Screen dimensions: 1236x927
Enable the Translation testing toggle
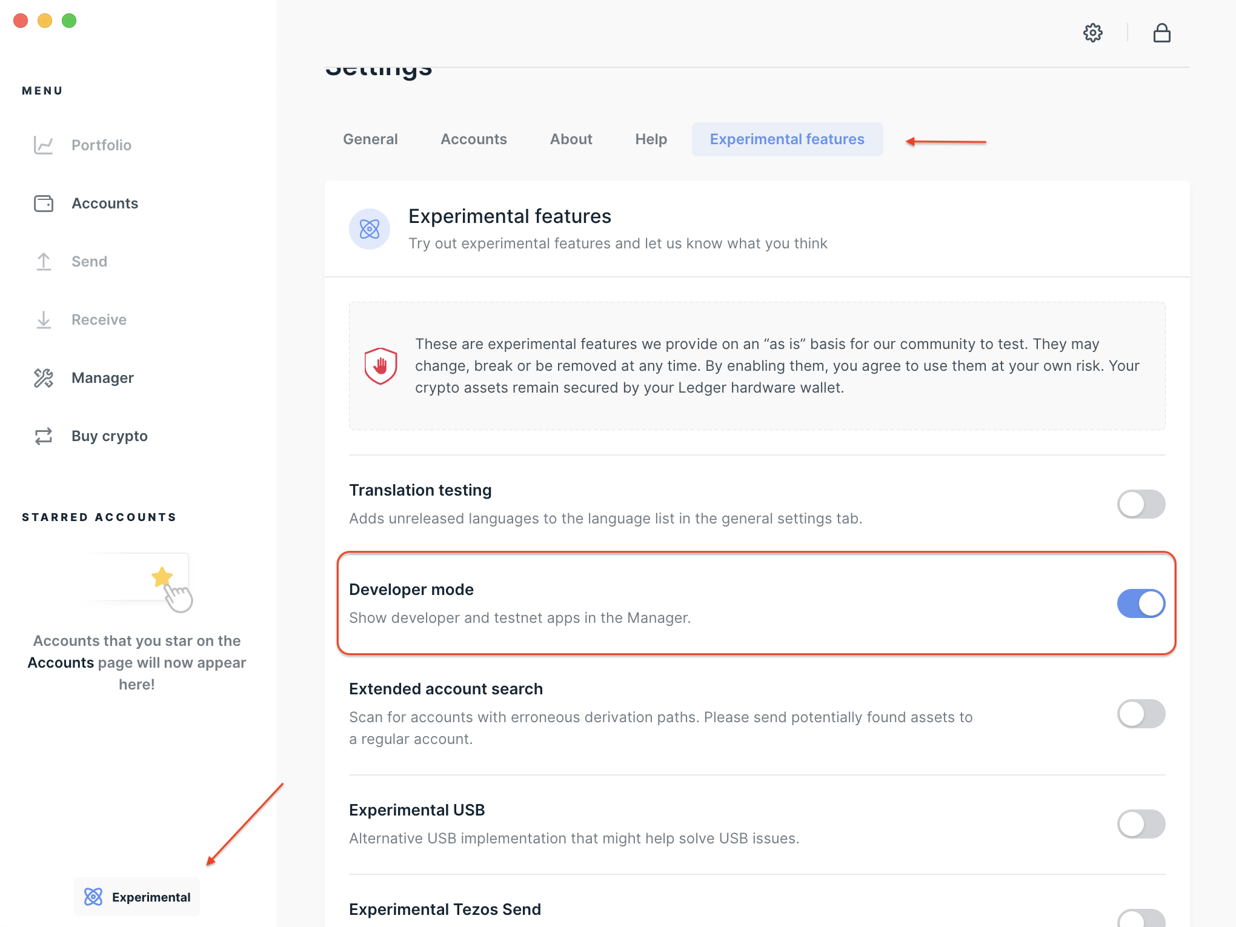click(1141, 504)
